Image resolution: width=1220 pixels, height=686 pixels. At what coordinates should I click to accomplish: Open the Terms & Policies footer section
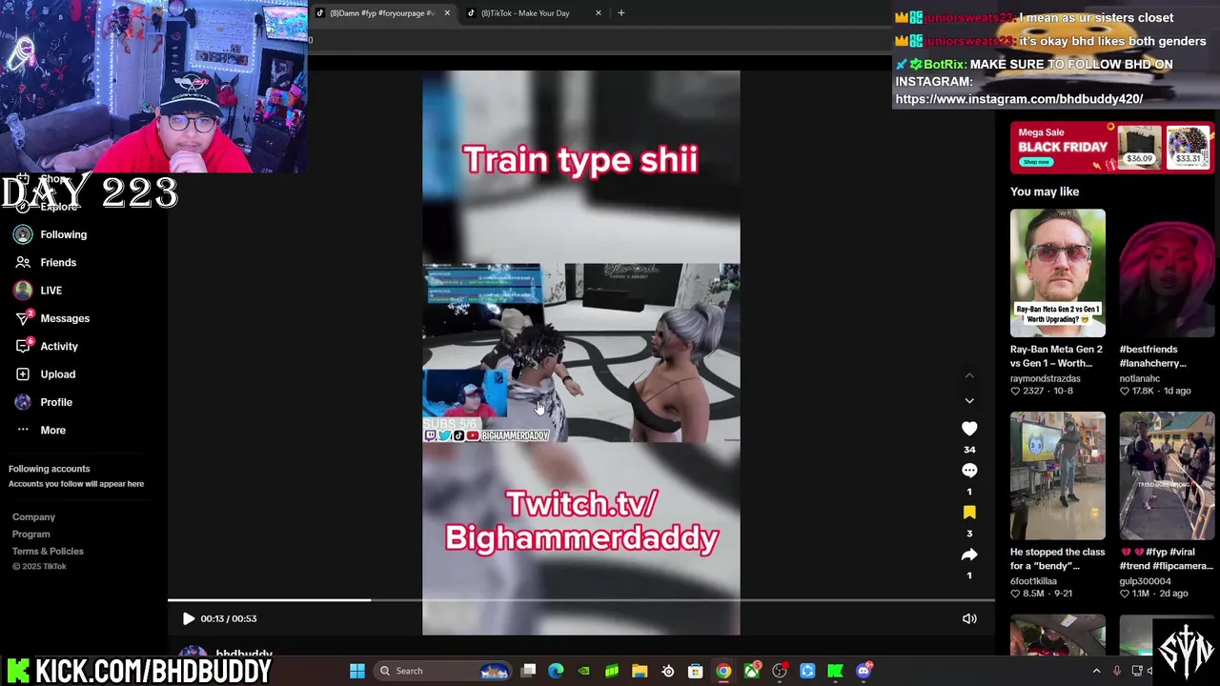pyautogui.click(x=48, y=552)
